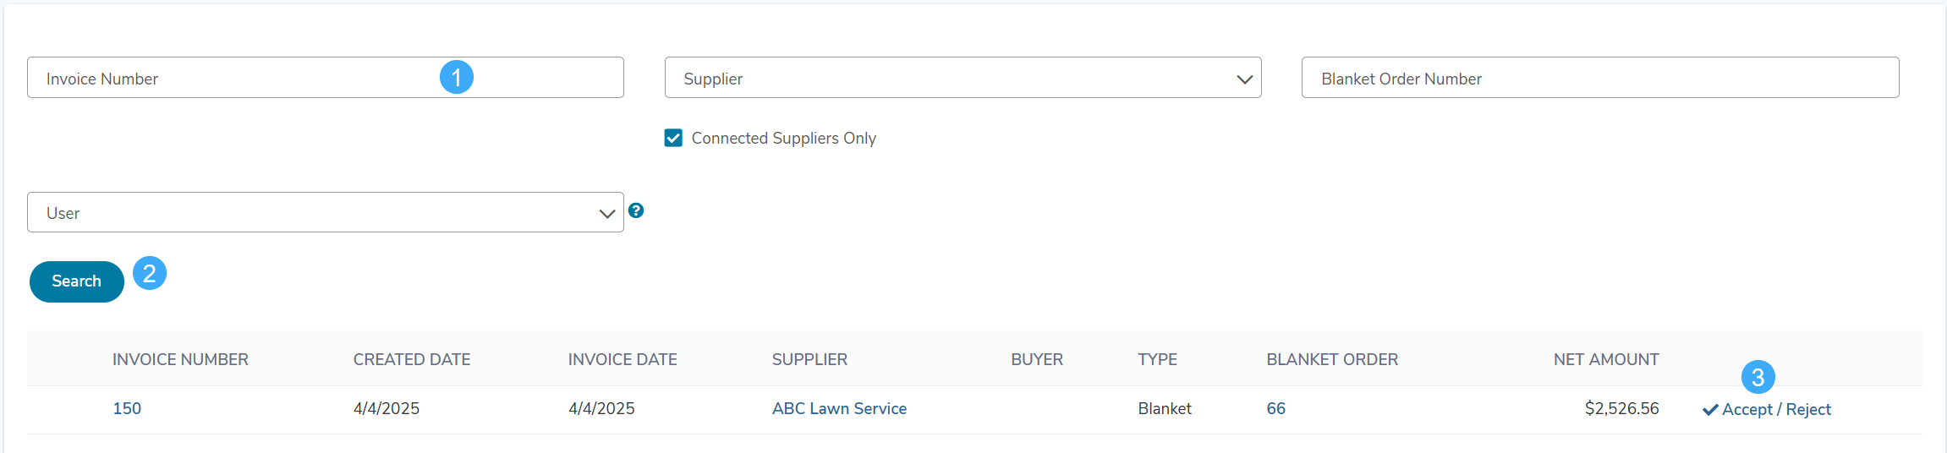Image resolution: width=1947 pixels, height=453 pixels.
Task: Uncheck Connected Suppliers Only checkbox
Action: [673, 138]
